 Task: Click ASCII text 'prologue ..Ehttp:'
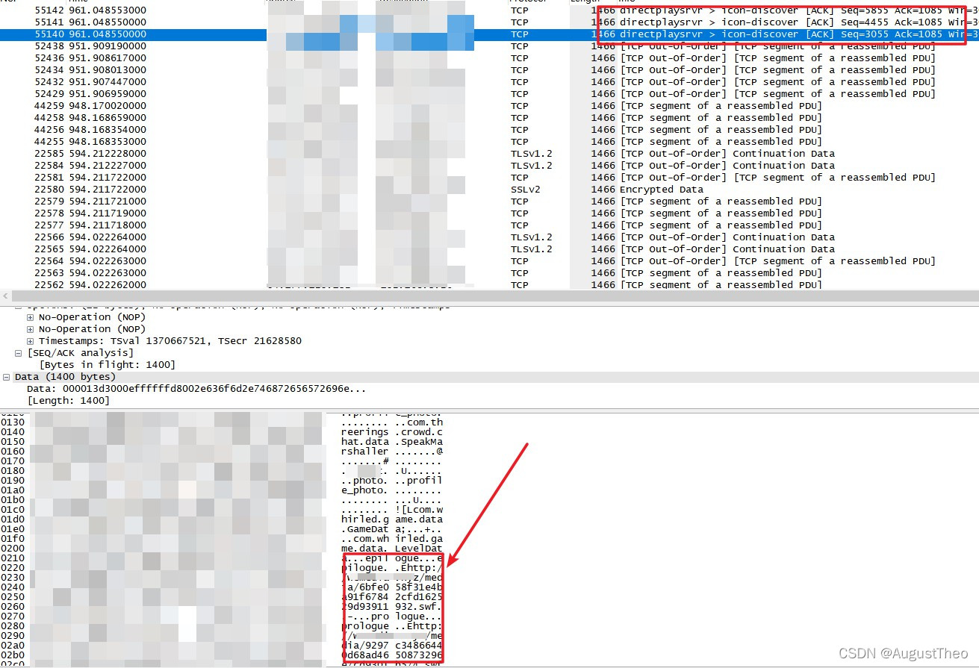click(392, 626)
